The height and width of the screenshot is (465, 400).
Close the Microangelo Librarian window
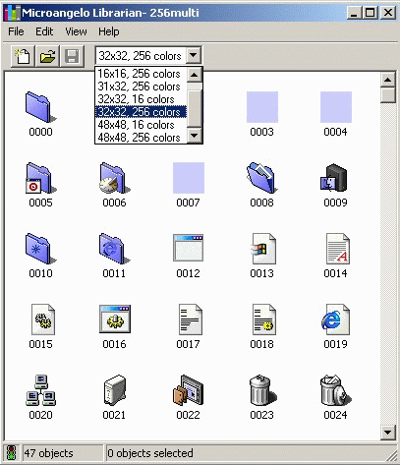tap(388, 13)
